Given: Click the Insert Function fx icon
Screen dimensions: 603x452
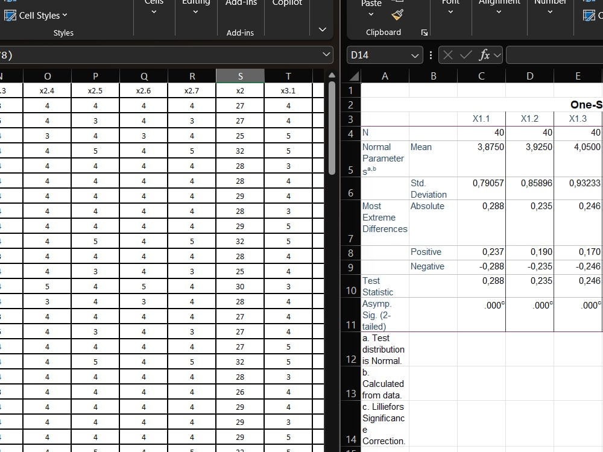Looking at the screenshot, I should coord(484,55).
